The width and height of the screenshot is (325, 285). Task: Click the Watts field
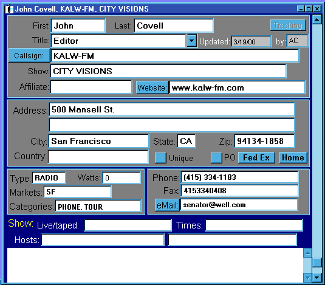[x=121, y=178]
